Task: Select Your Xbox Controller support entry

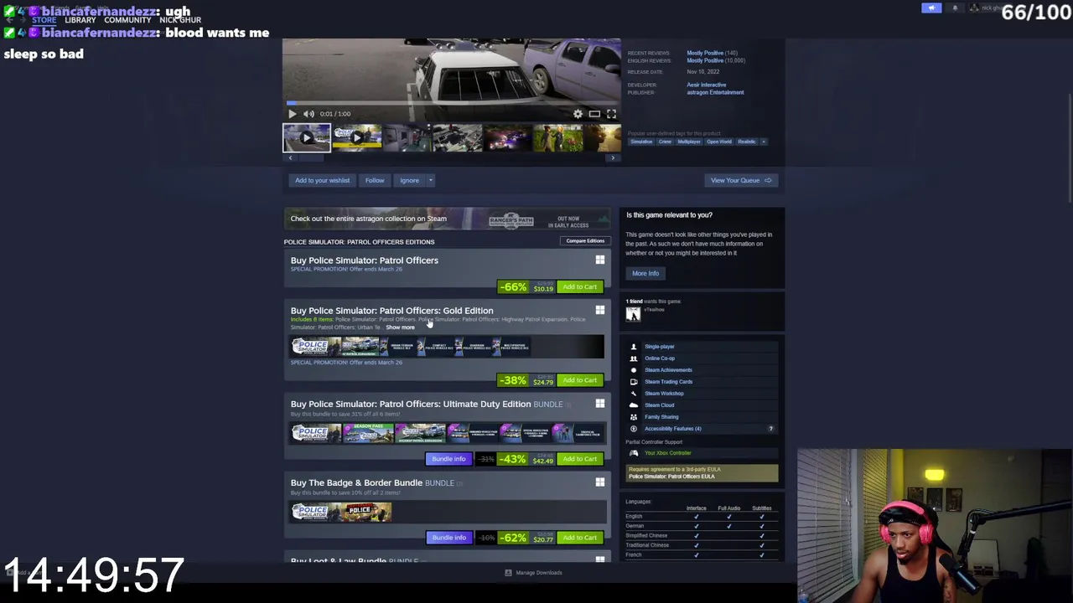Action: (667, 453)
